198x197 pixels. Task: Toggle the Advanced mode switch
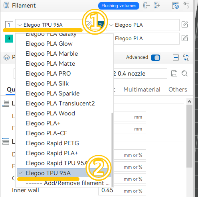tap(156, 58)
